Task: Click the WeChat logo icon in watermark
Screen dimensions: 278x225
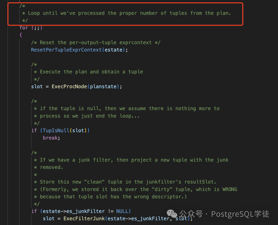Action: (x=172, y=214)
